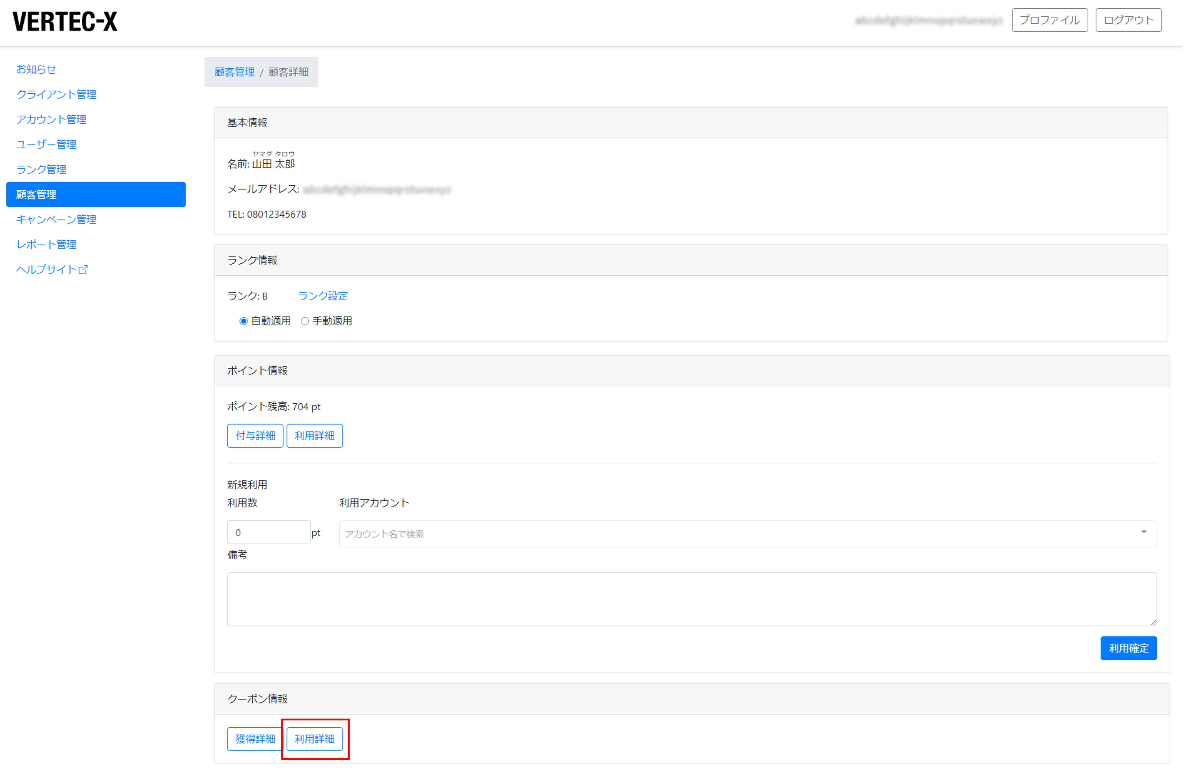
Task: Navigate to ランク管理 in the sidebar
Action: (41, 169)
